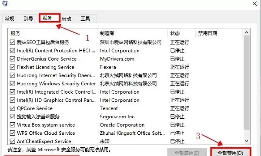Uncheck 爱站SEO工具包后台服务 checkbox

(13, 42)
